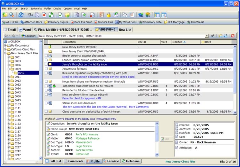Collapse the 0009 folder in the tree
Screen dimensions: 240x167
point(9,69)
